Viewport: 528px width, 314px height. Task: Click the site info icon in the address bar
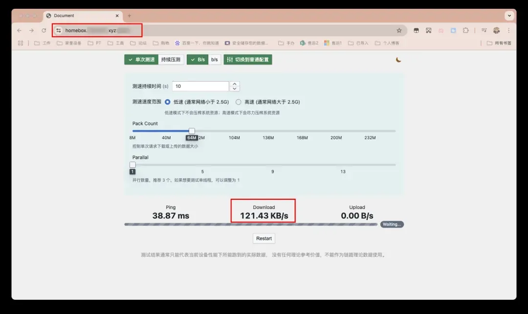click(x=59, y=30)
